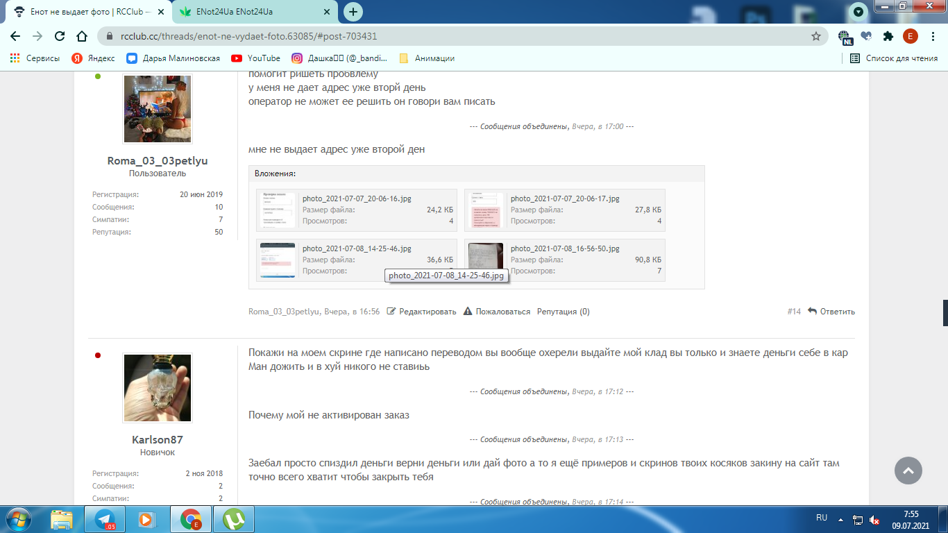The image size is (948, 533).
Task: Open Репутация (0) on post #14
Action: pos(564,312)
